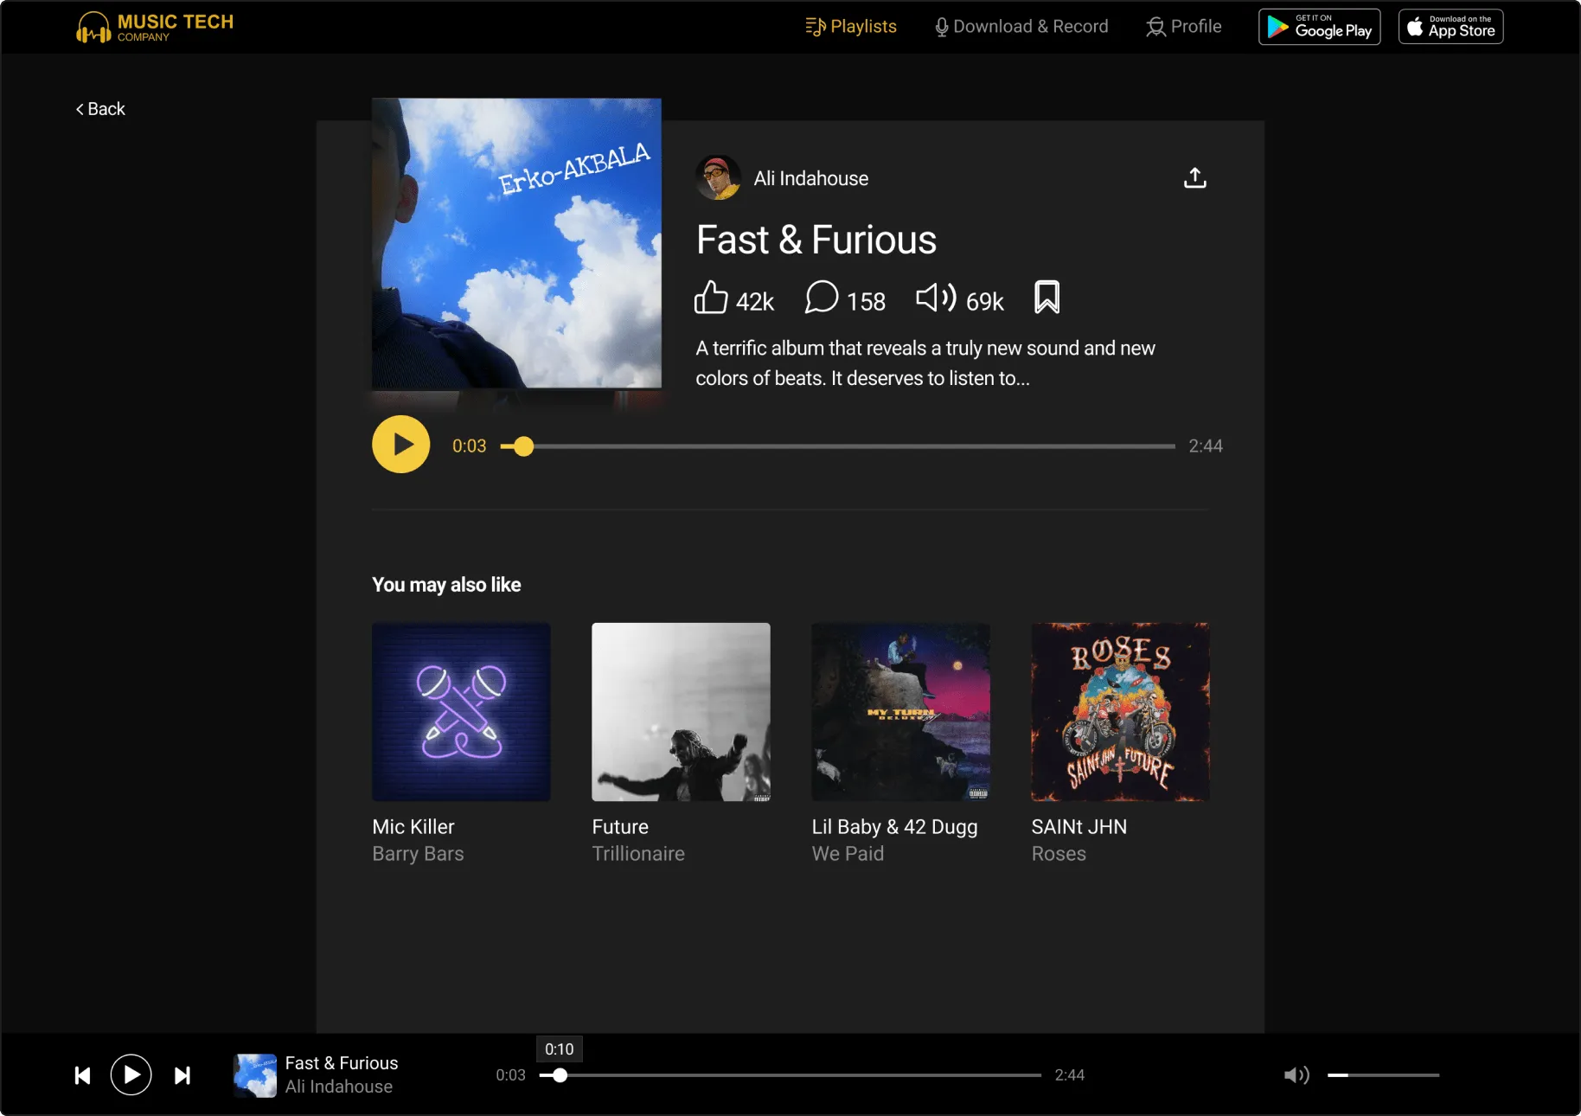Select the SAINt JHN artist title
1581x1116 pixels.
pos(1079,827)
